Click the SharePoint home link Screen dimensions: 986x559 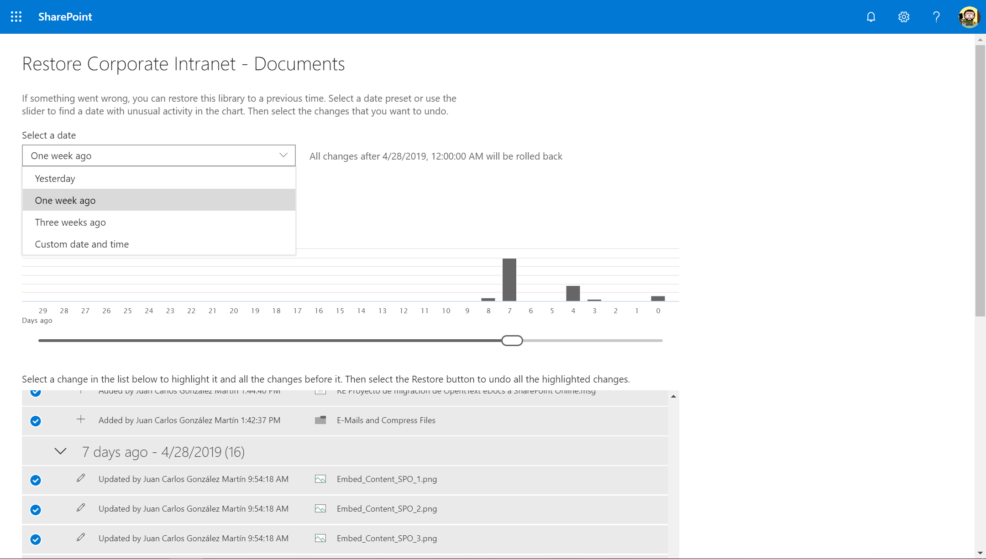coord(65,17)
